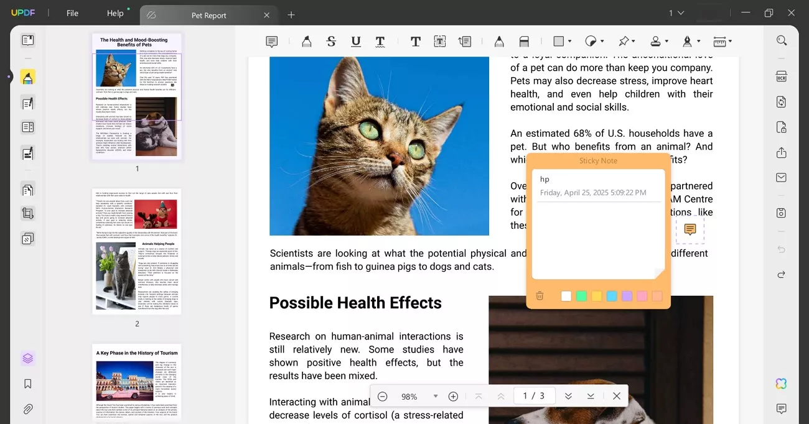Expand the measure ruler dropdown
This screenshot has width=809, height=424.
tap(730, 42)
